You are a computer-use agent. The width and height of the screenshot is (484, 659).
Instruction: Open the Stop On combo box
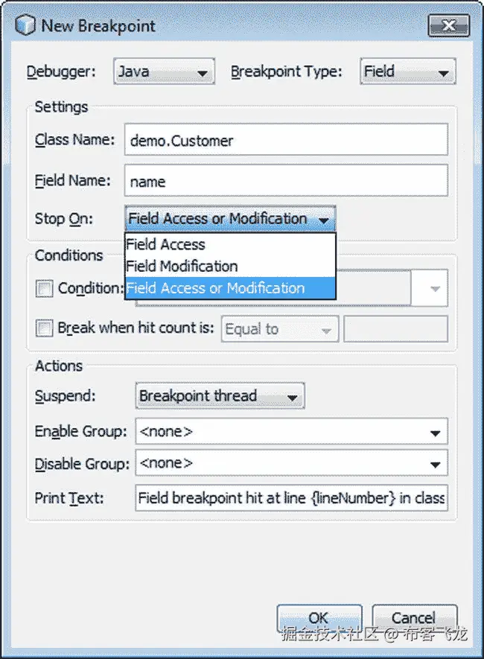click(228, 219)
